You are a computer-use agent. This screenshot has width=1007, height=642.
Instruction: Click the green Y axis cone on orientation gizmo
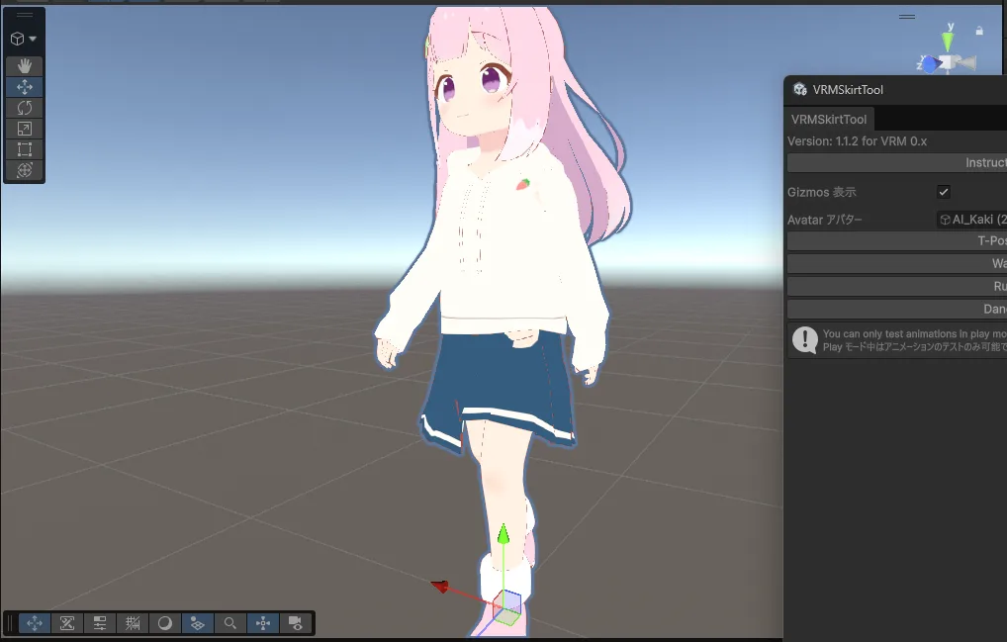click(948, 41)
